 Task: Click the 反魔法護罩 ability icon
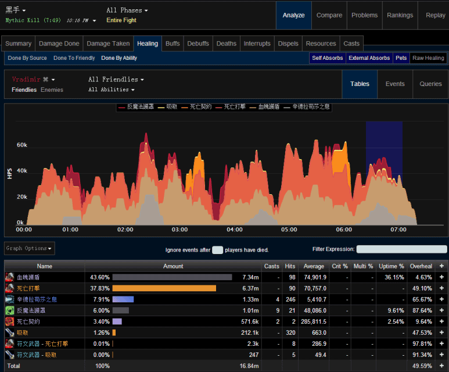[10, 310]
